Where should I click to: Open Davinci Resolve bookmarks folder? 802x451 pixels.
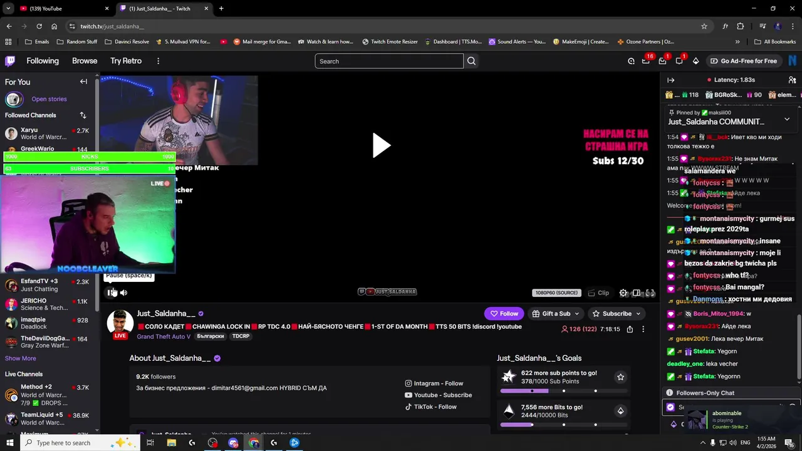[x=127, y=42]
